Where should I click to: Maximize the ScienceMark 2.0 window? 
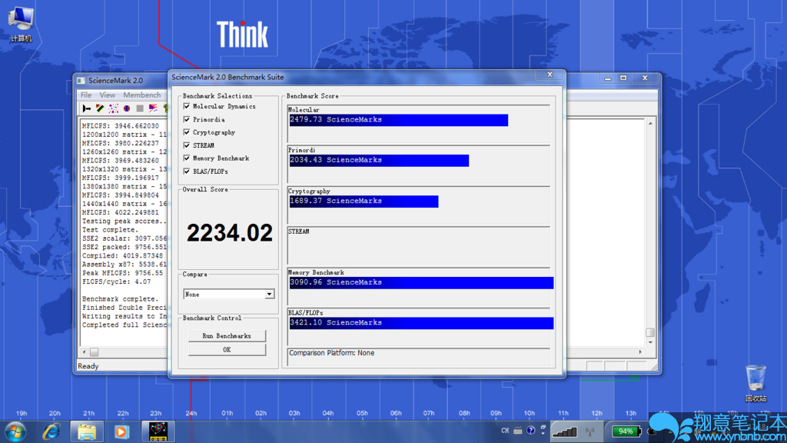point(623,78)
